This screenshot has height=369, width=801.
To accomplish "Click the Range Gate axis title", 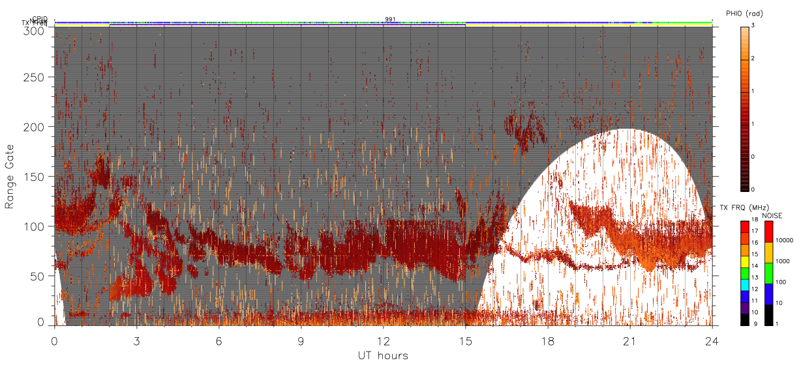I will [10, 176].
